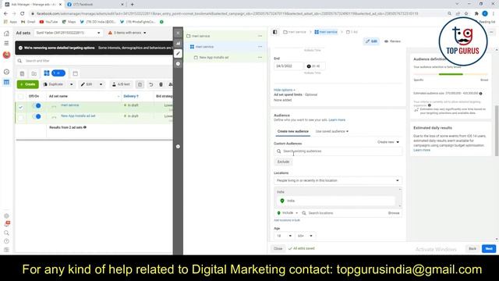
Task: Switch to the Review tab
Action: tap(392, 41)
